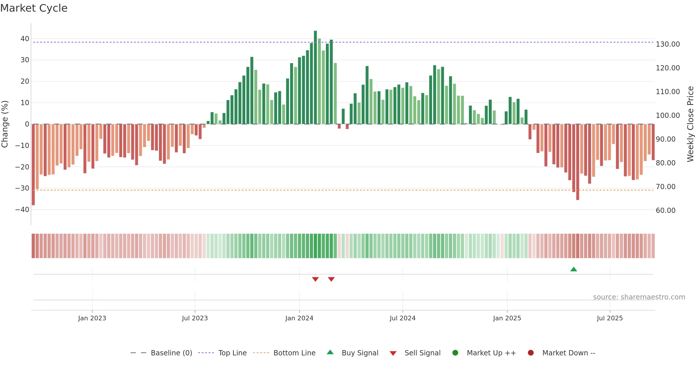Screen dimensions: 695x391
Task: Click the purple dotted line legend swatch
Action: coord(206,353)
